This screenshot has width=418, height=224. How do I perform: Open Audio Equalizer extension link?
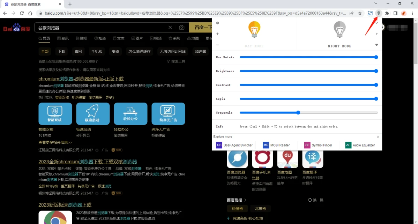360,145
